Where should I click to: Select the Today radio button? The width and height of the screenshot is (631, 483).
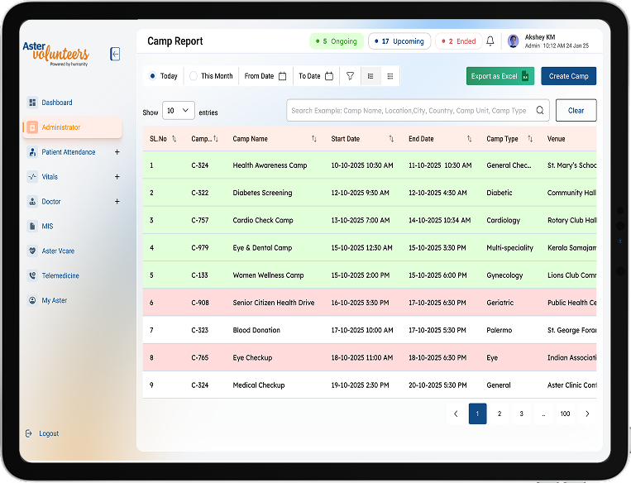(x=153, y=76)
